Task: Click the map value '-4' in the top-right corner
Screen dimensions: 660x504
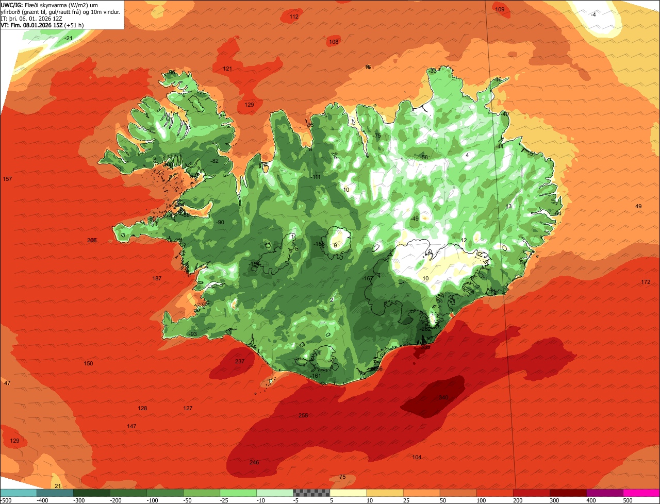Action: pos(593,14)
